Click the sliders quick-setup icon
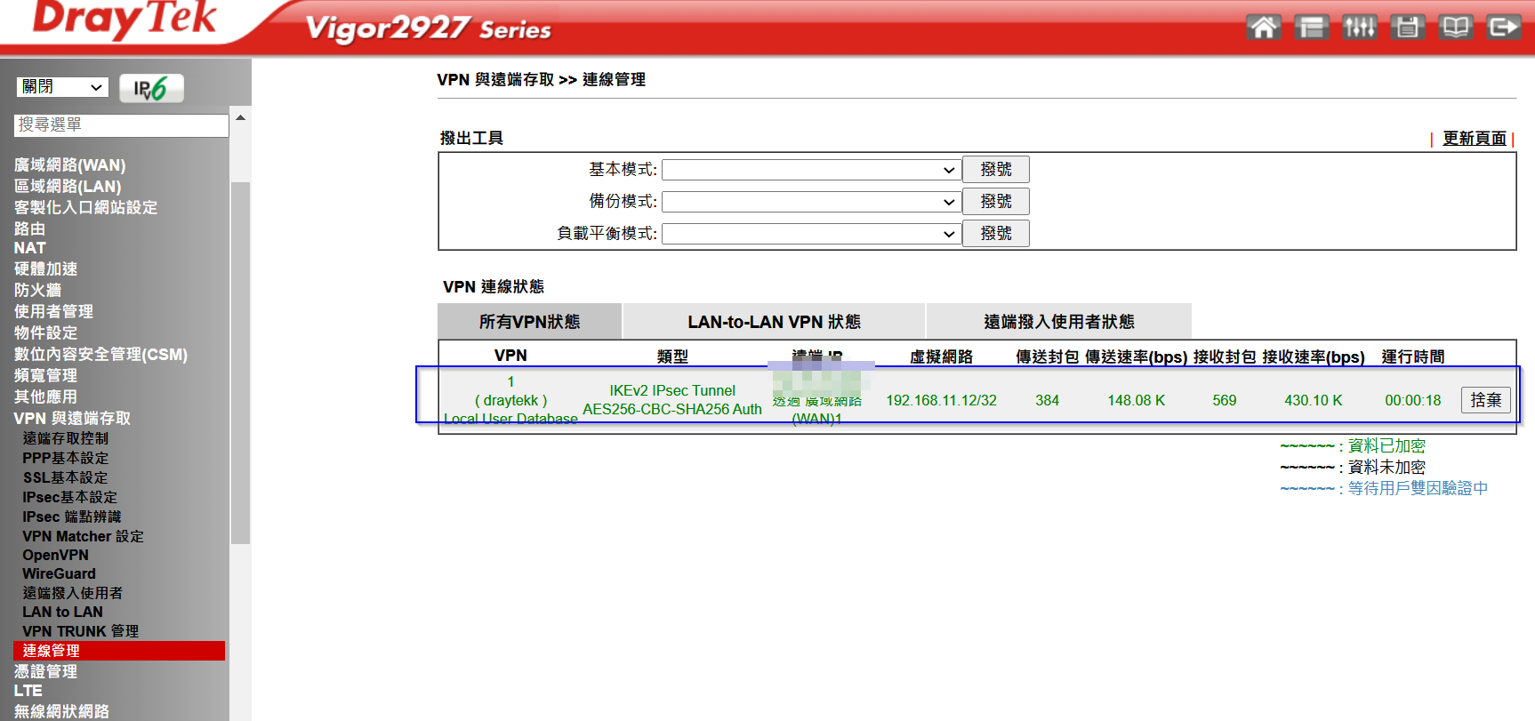Image resolution: width=1535 pixels, height=721 pixels. point(1359,27)
